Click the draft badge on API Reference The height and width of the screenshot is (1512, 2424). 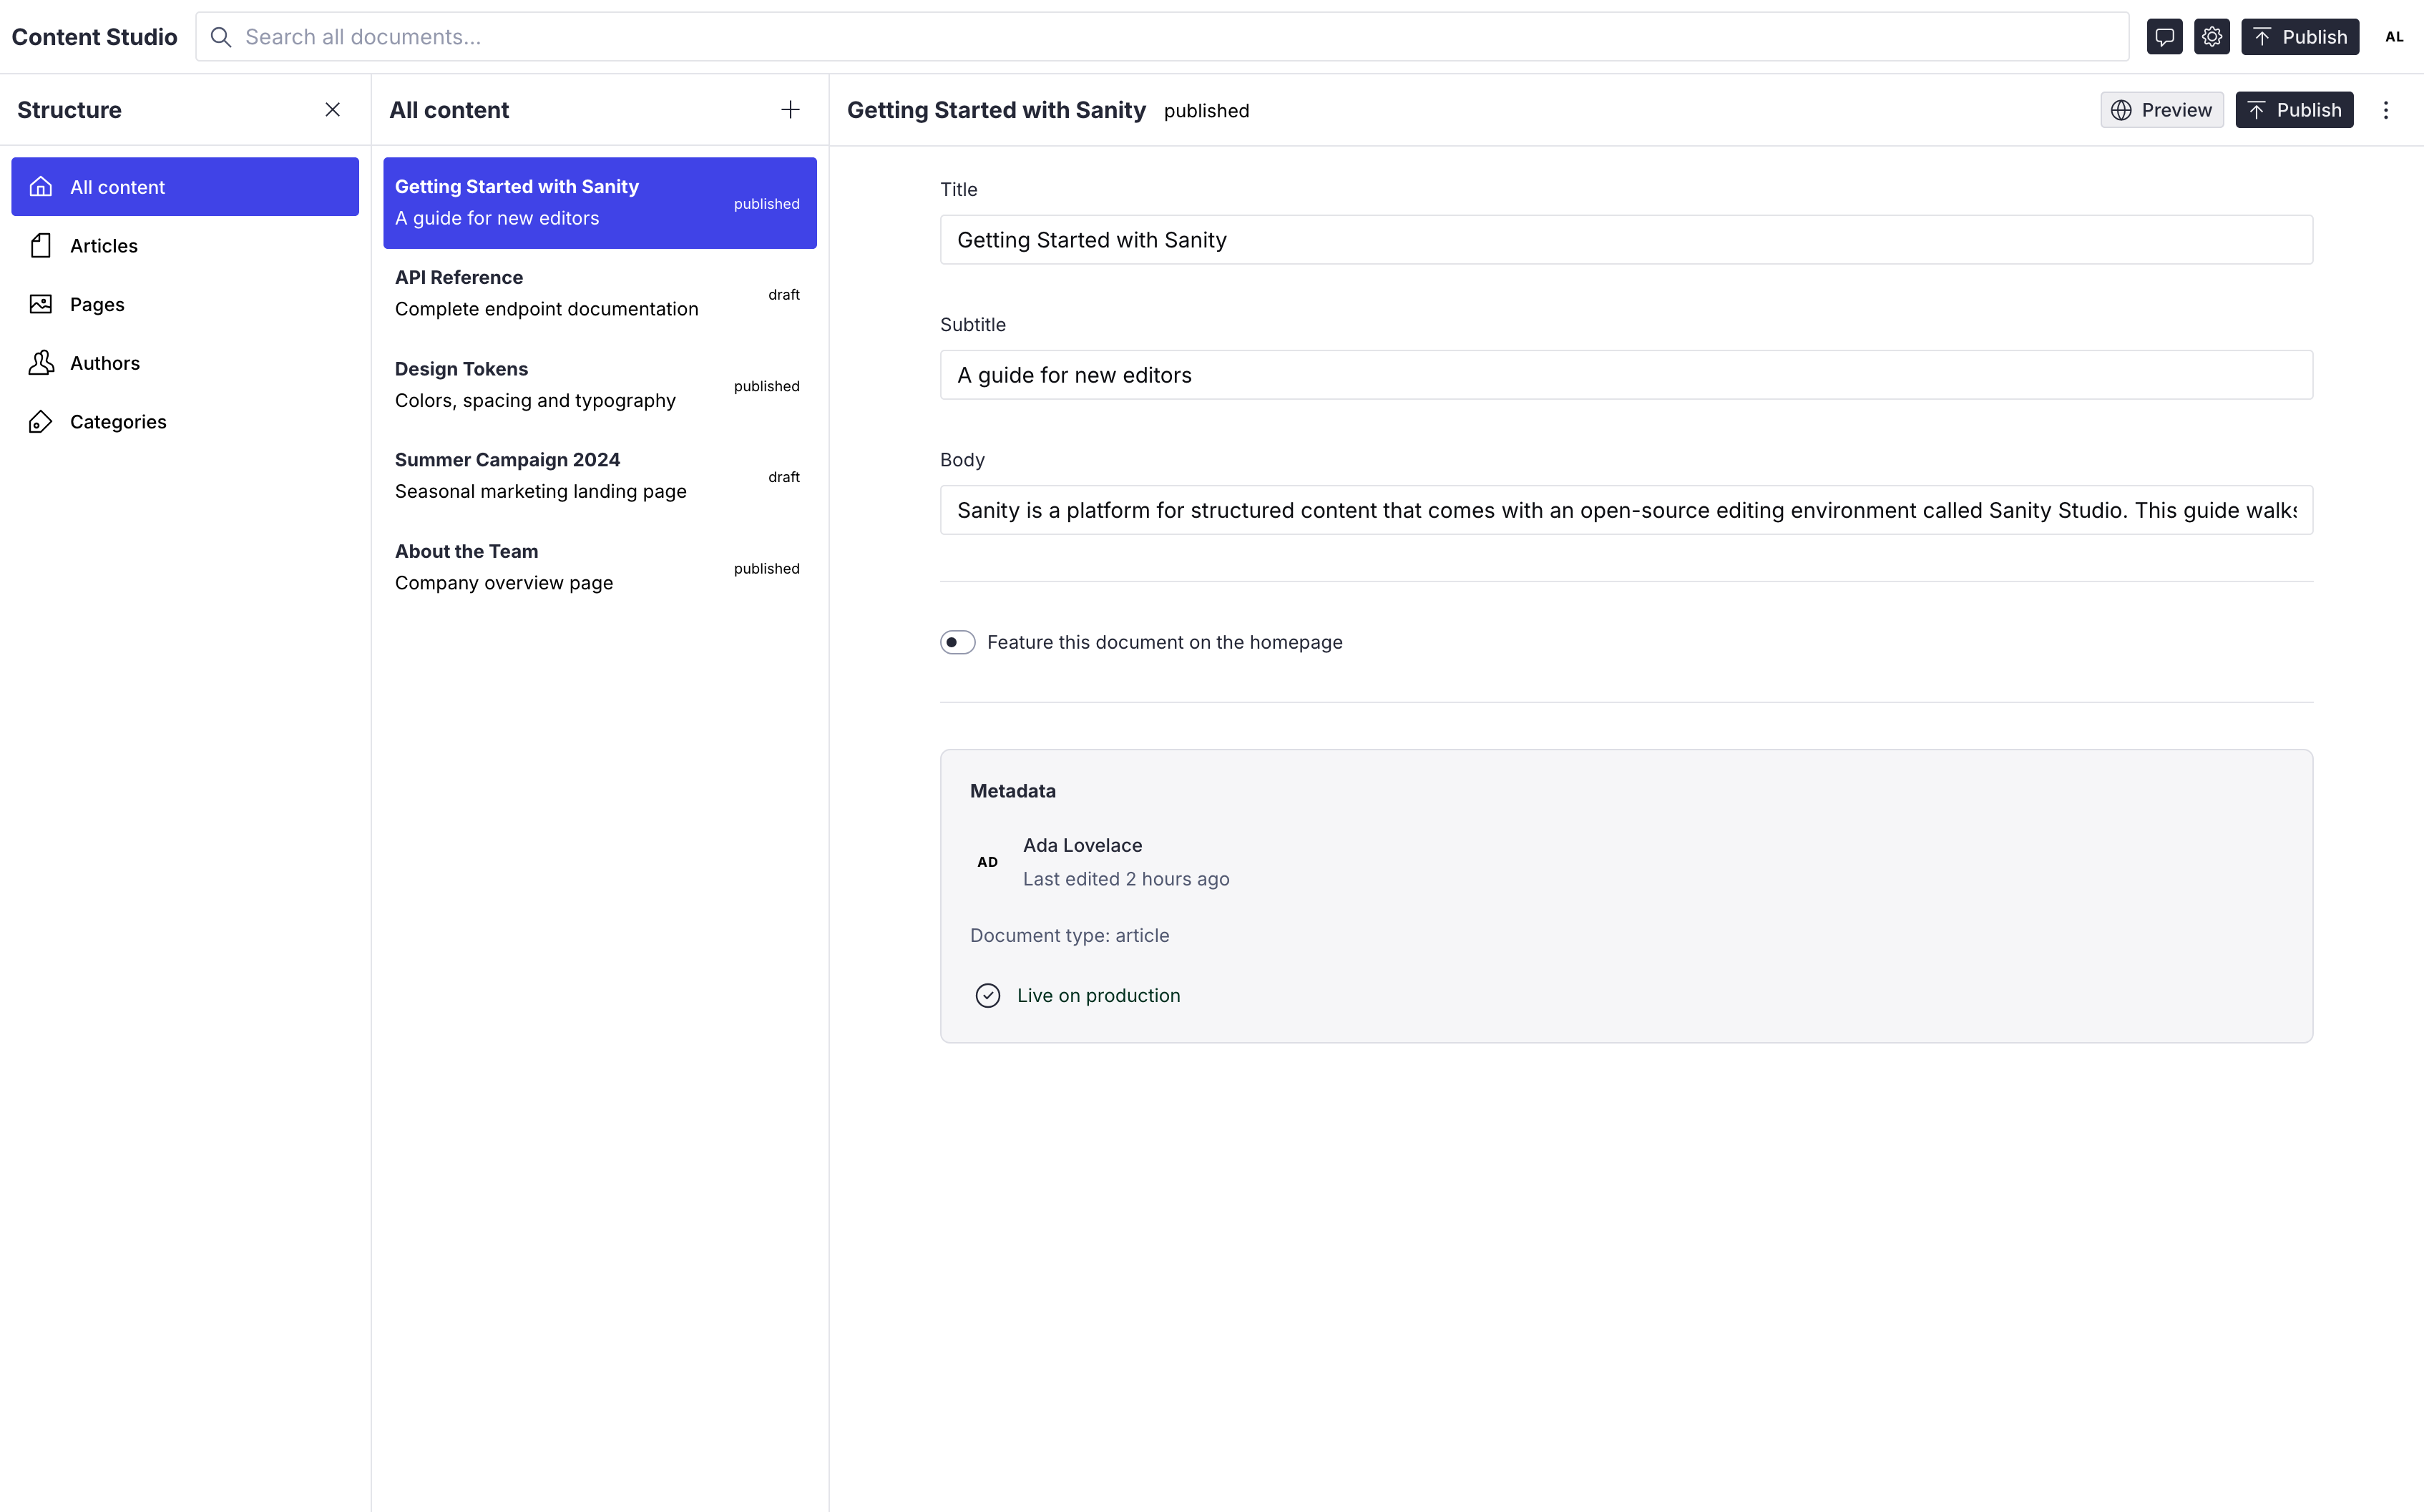pyautogui.click(x=784, y=295)
